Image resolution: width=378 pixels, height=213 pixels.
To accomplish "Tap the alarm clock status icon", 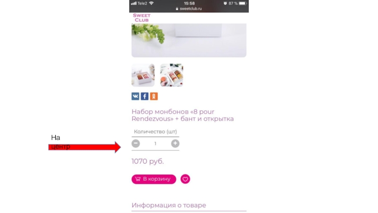I will [225, 3].
